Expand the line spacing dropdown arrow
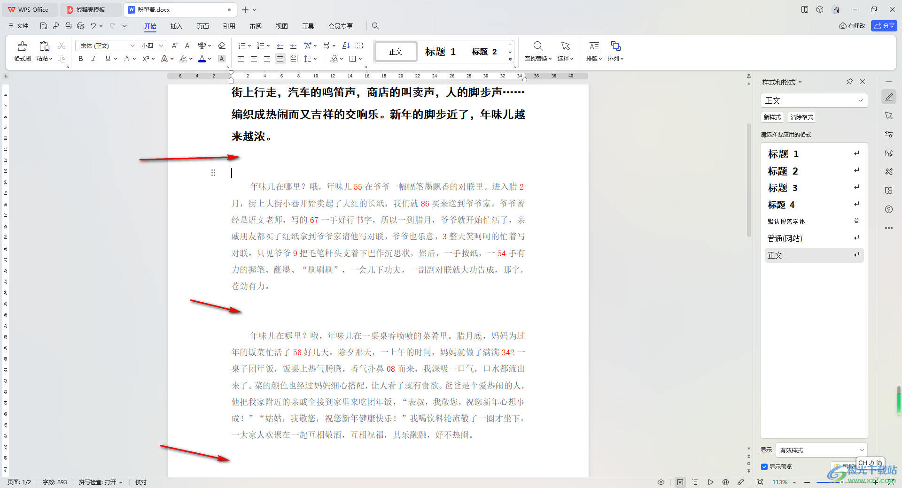 (315, 59)
